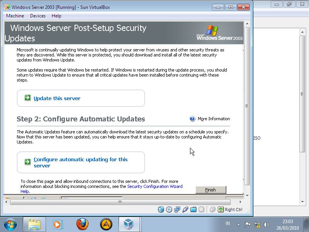309x232 pixels.
Task: Open the shared folders status icon
Action: click(194, 210)
